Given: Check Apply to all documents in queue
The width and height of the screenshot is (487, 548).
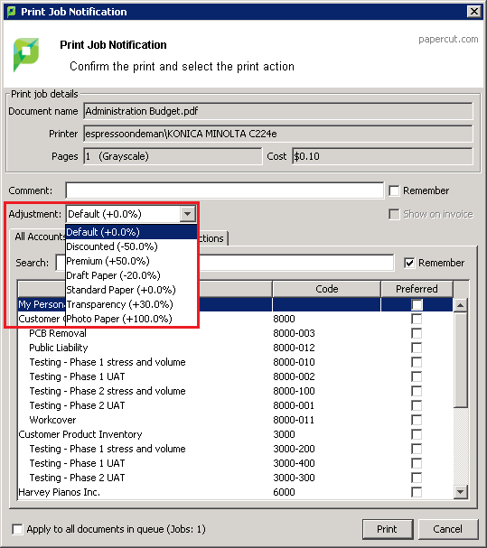Looking at the screenshot, I should pos(17,529).
